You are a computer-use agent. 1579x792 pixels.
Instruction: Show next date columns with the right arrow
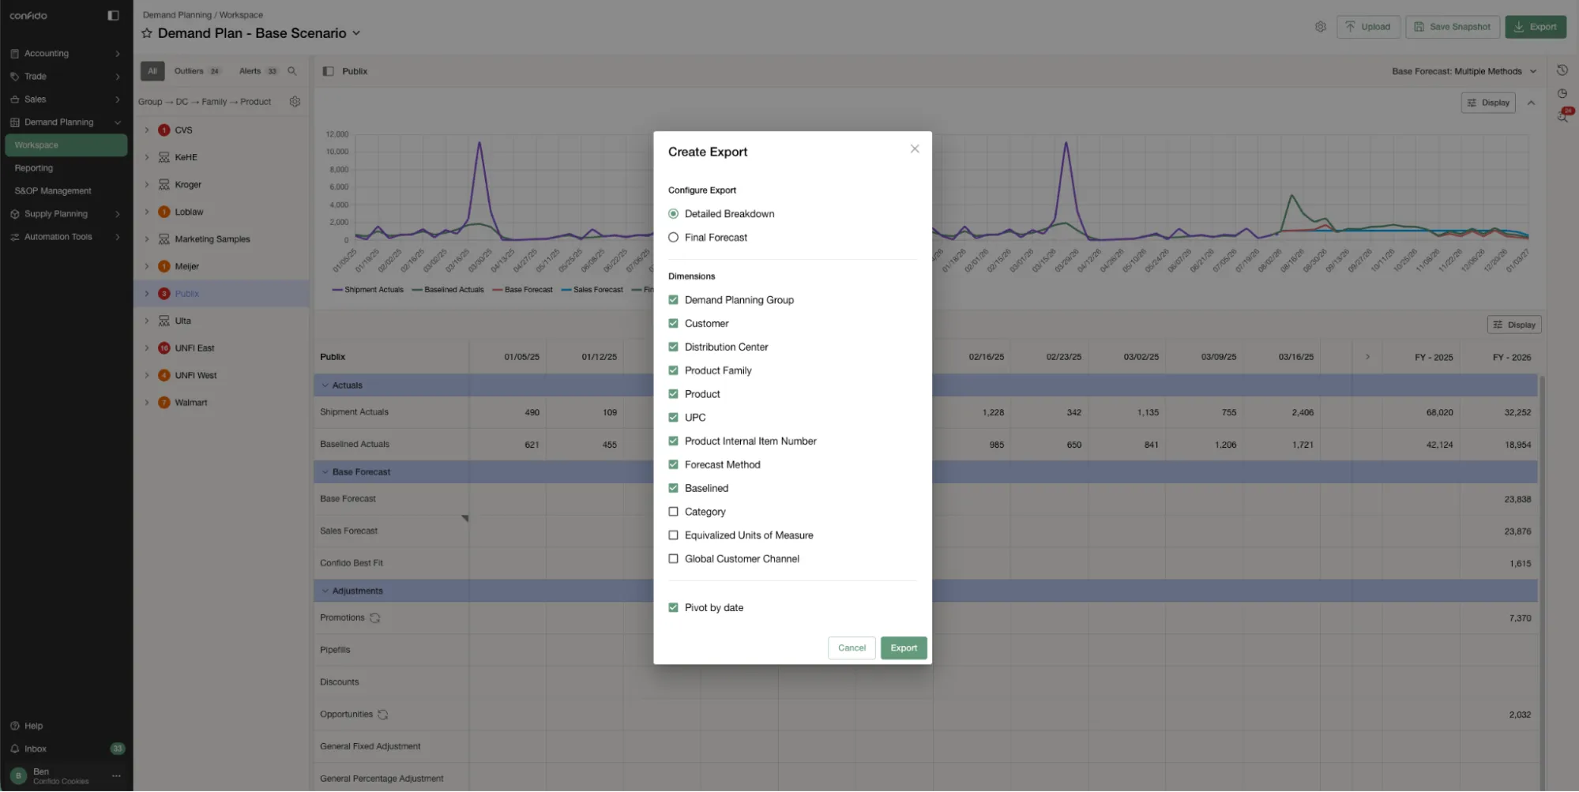[1367, 357]
